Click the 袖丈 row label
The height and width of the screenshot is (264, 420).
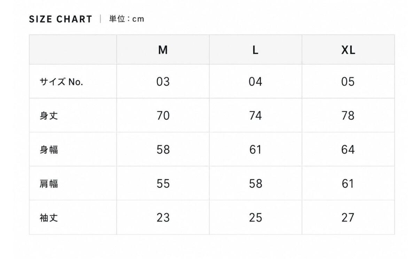[x=49, y=218]
